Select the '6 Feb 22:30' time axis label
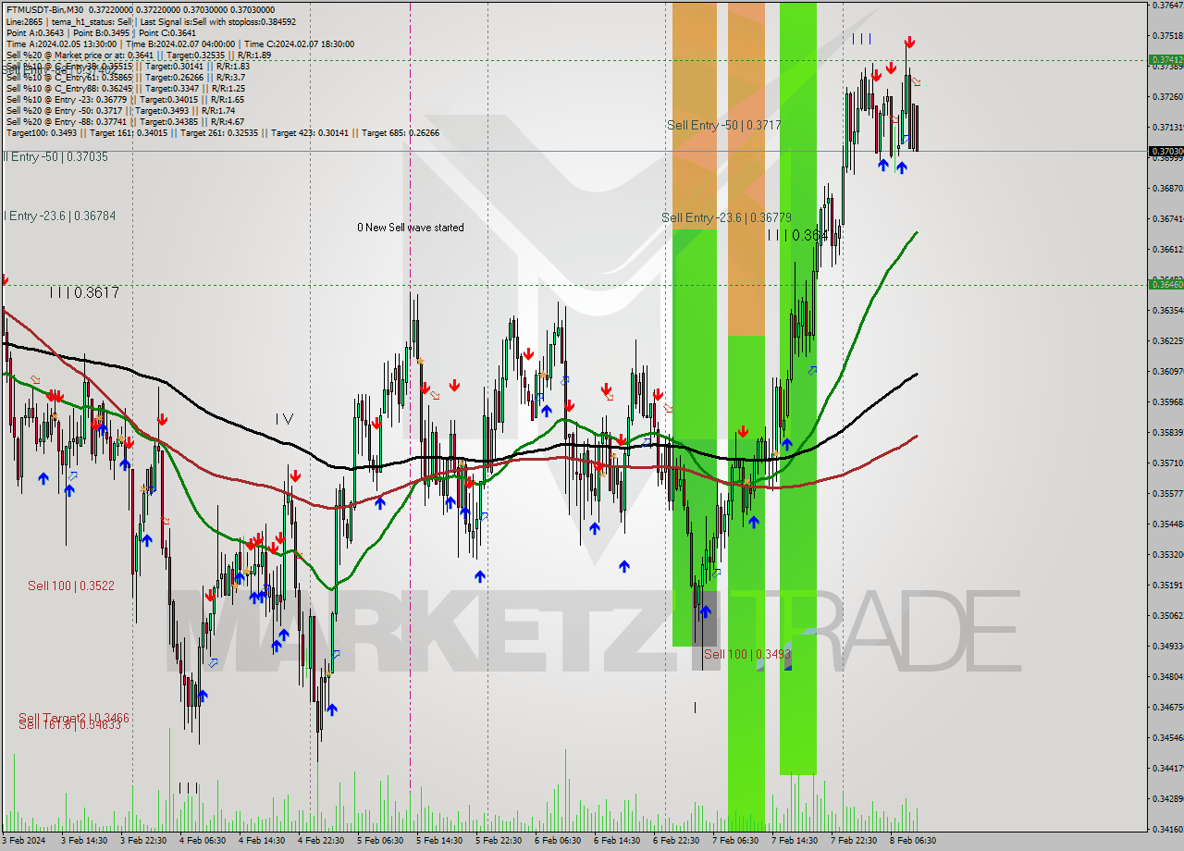 pyautogui.click(x=676, y=841)
